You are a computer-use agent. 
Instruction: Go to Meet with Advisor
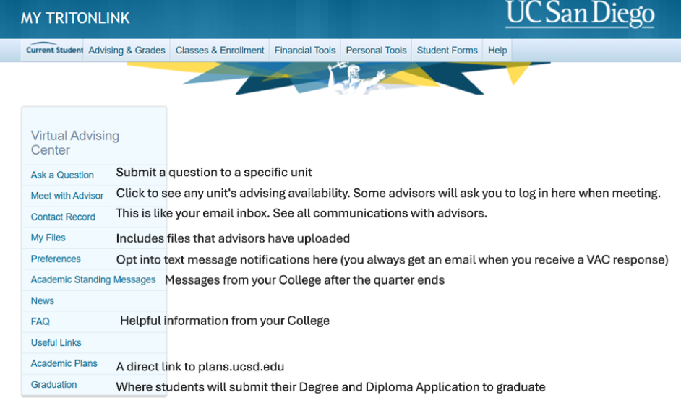tap(67, 196)
